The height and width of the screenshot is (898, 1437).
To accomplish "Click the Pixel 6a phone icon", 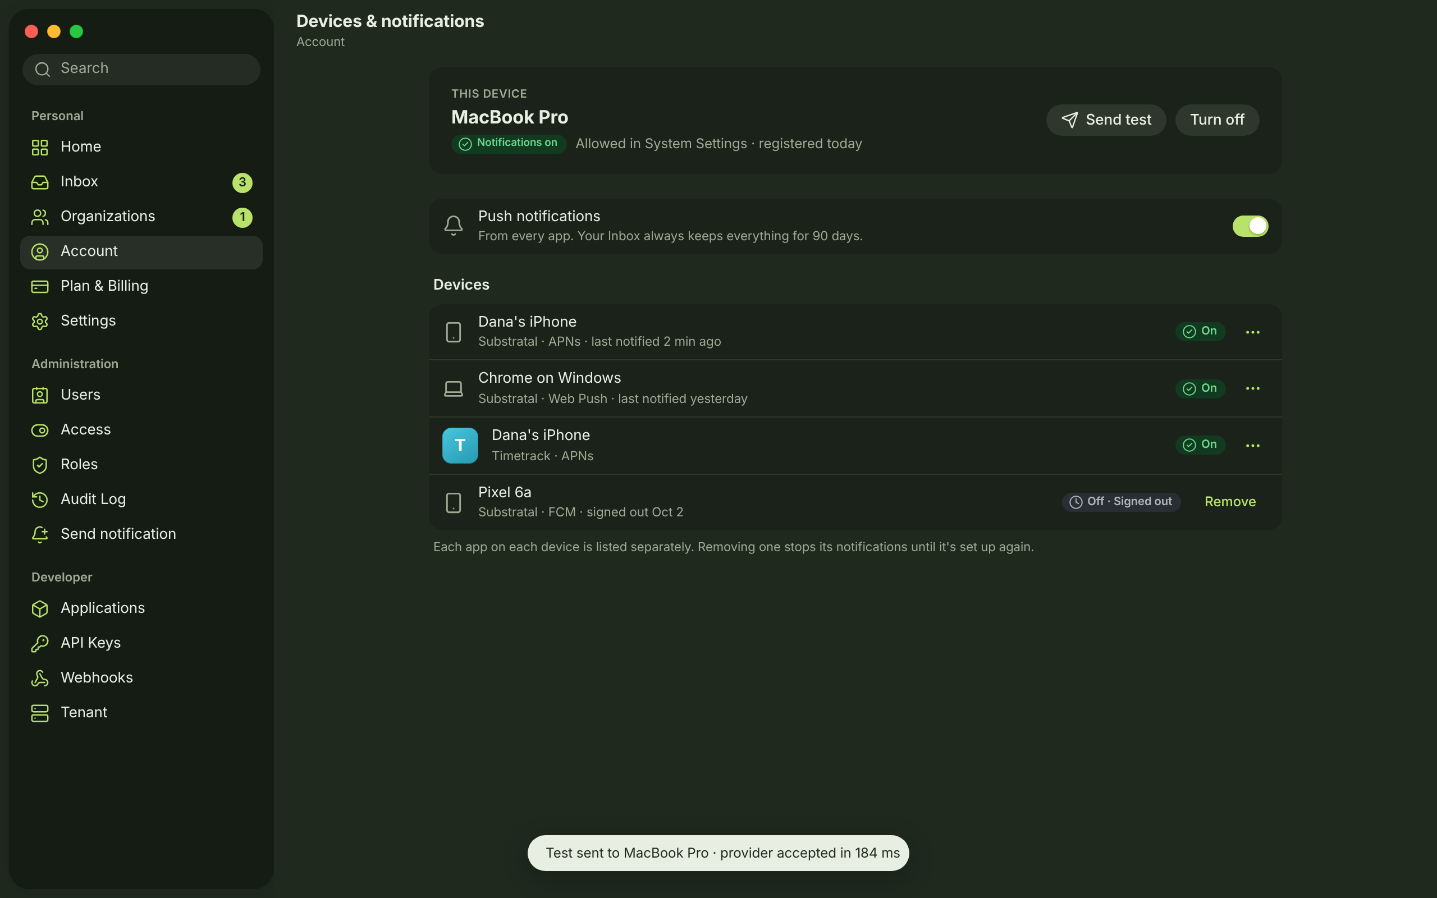I will (x=454, y=502).
